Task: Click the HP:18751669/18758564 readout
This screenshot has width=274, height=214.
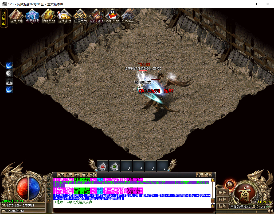Action: [x=18, y=205]
